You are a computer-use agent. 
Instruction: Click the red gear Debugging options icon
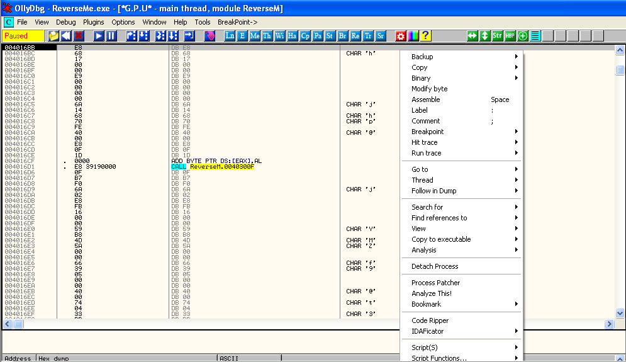tap(400, 36)
